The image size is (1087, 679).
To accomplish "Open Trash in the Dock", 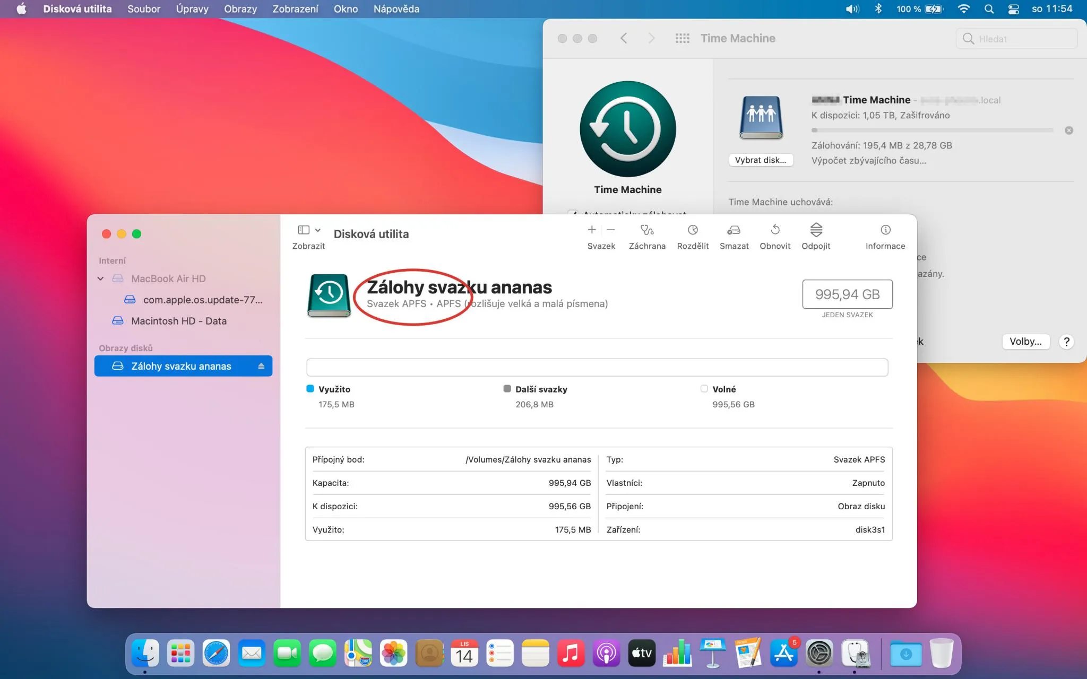I will coord(942,653).
